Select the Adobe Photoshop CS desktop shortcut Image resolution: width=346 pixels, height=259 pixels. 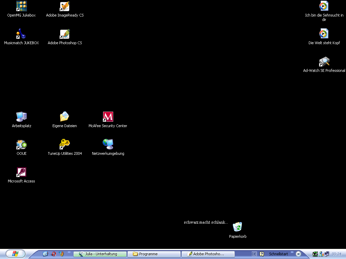point(65,34)
